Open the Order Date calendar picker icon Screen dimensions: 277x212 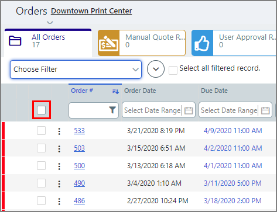tap(189, 110)
